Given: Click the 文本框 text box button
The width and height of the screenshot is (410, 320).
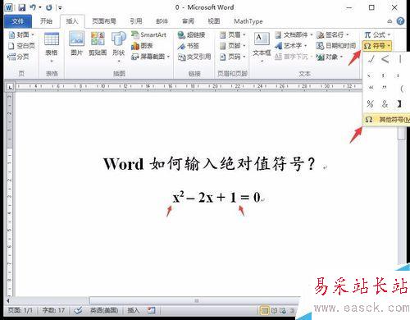Looking at the screenshot, I should coord(262,47).
